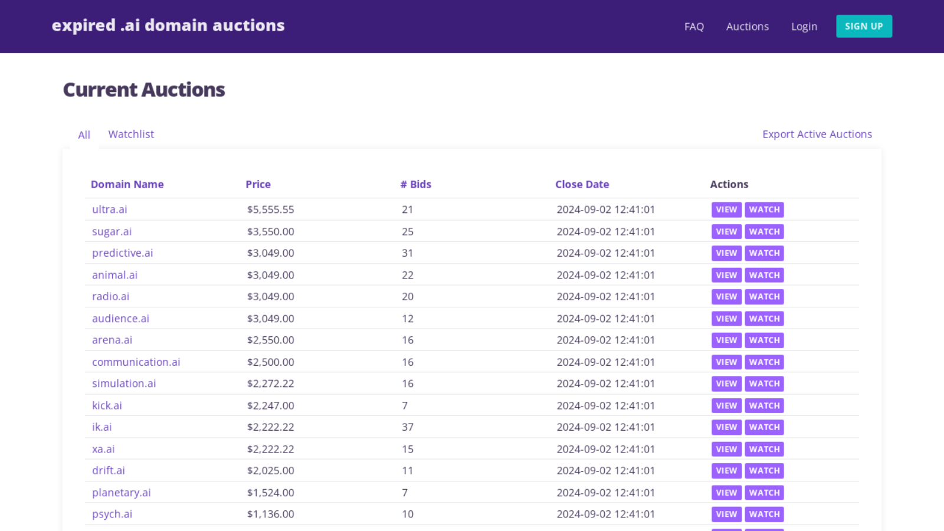Image resolution: width=944 pixels, height=531 pixels.
Task: Sort by Price column header
Action: point(258,184)
